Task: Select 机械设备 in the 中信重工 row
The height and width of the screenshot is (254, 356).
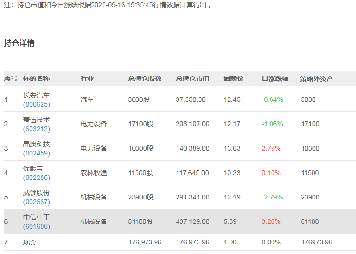Action: [94, 221]
